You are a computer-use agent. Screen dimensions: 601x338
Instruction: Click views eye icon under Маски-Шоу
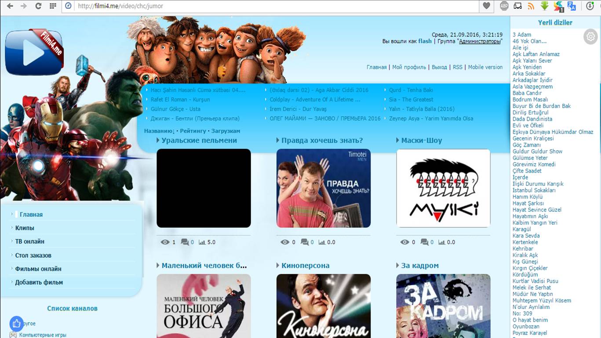404,242
